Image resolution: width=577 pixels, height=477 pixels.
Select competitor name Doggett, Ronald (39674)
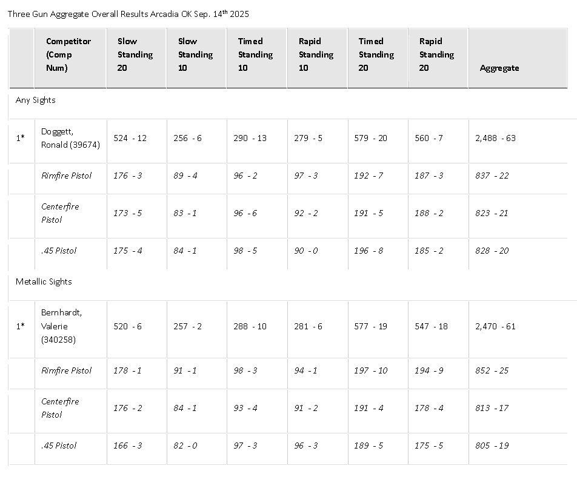(x=70, y=138)
